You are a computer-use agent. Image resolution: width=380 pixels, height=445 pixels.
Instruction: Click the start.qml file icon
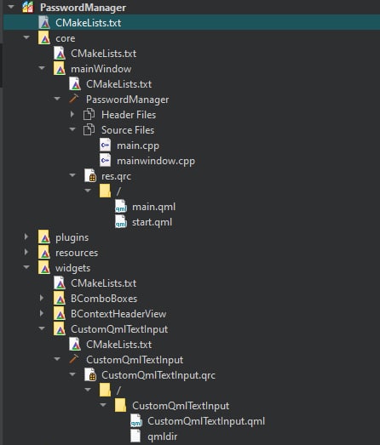[121, 221]
